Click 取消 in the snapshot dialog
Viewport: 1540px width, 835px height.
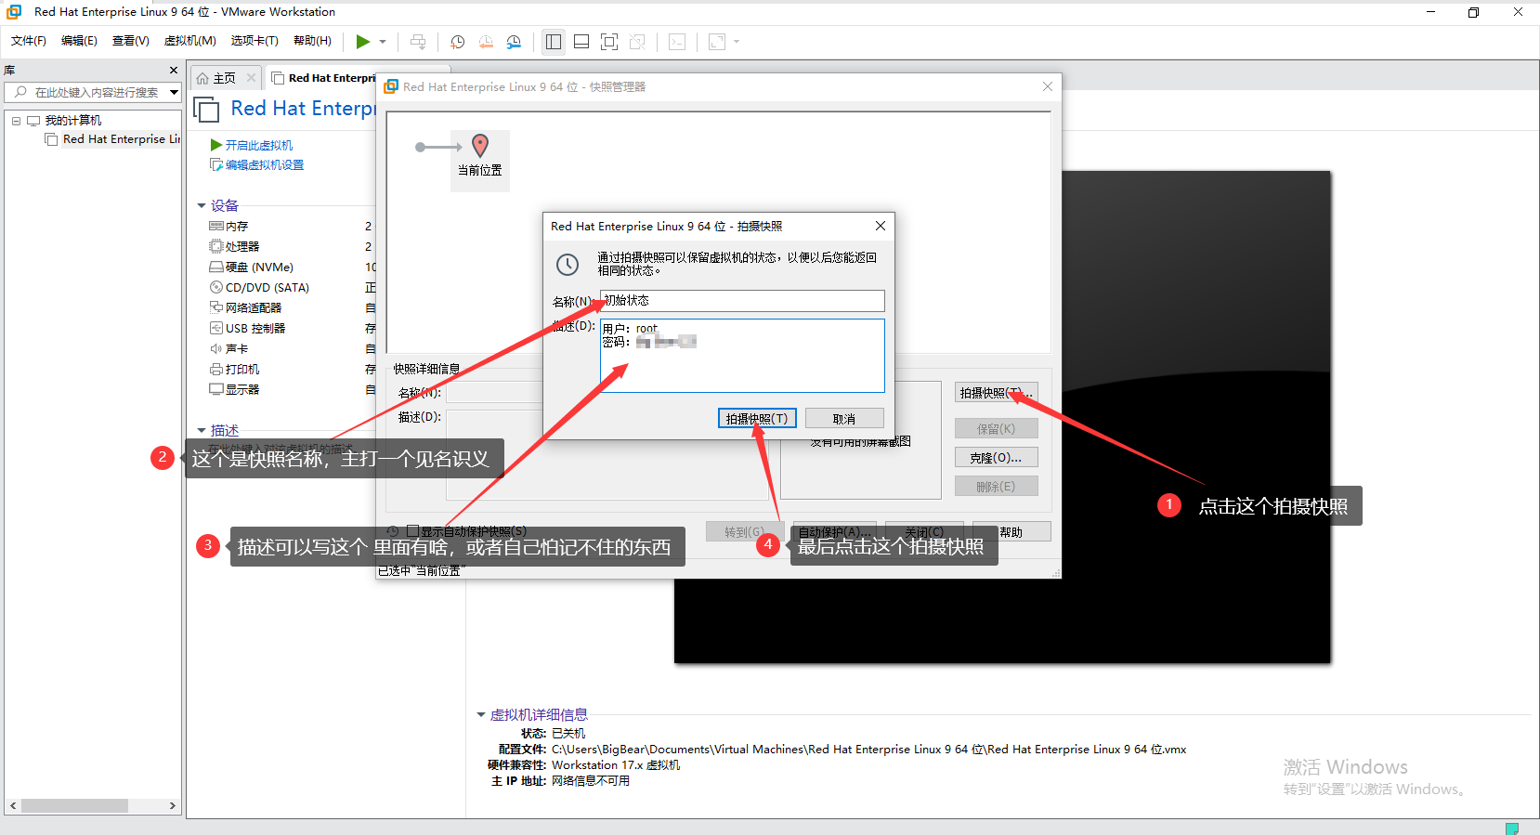844,419
